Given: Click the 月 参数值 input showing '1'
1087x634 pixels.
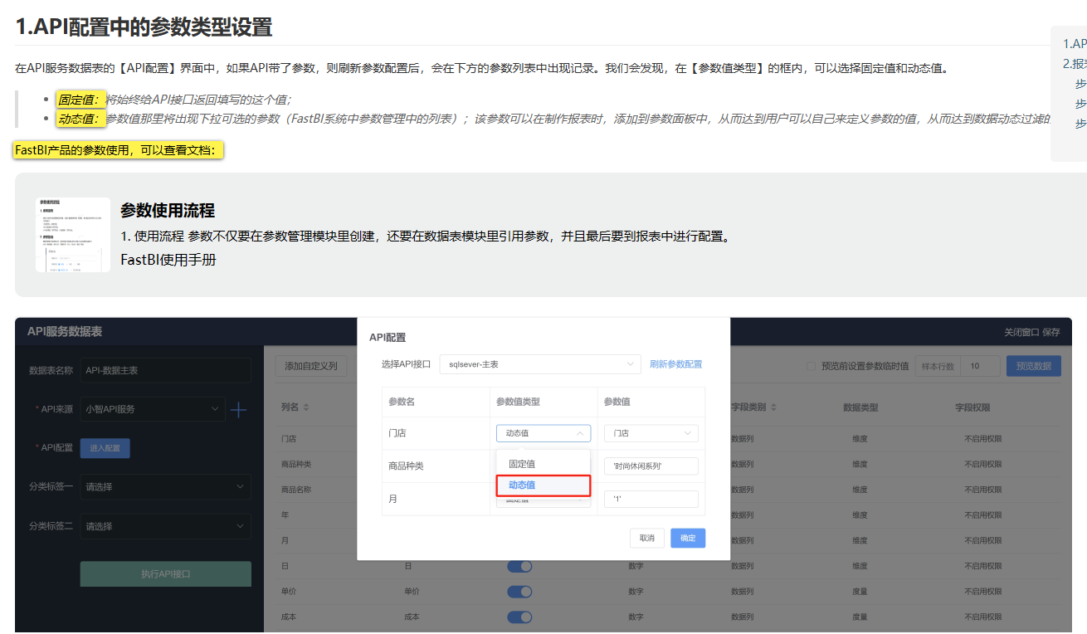Looking at the screenshot, I should click(x=651, y=500).
